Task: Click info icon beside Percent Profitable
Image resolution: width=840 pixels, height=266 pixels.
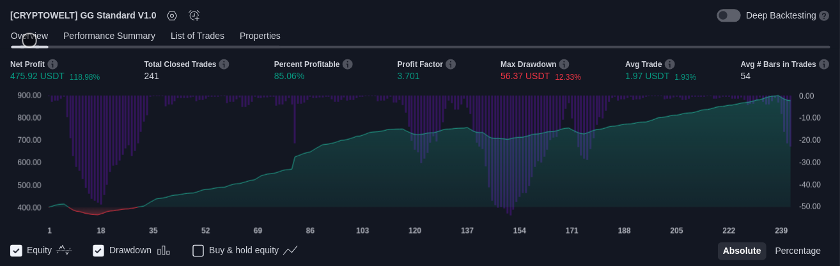Action: [x=347, y=64]
